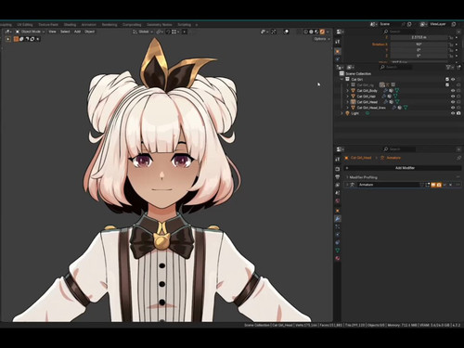The image size is (464, 348).
Task: Open the viewport shading options arrow
Action: (328, 32)
